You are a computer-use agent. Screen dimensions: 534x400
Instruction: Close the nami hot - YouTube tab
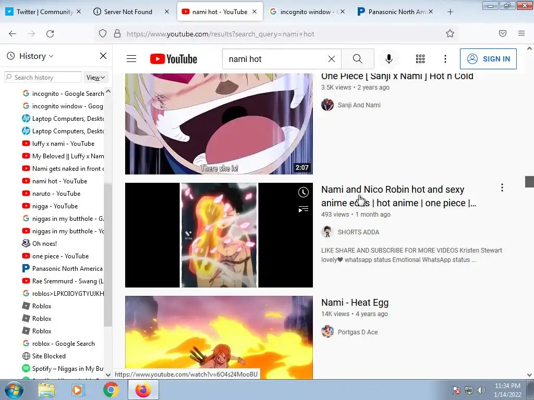[x=254, y=12]
